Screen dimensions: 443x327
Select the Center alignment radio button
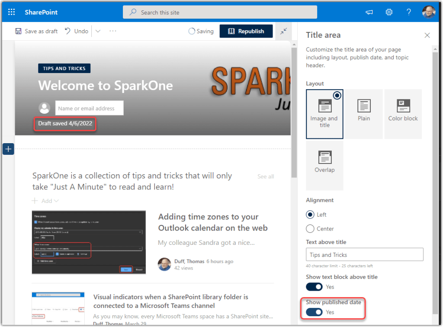(310, 229)
